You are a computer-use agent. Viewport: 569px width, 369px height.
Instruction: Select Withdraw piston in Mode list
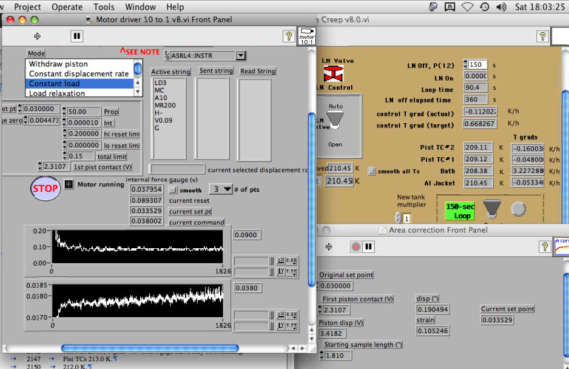point(58,64)
